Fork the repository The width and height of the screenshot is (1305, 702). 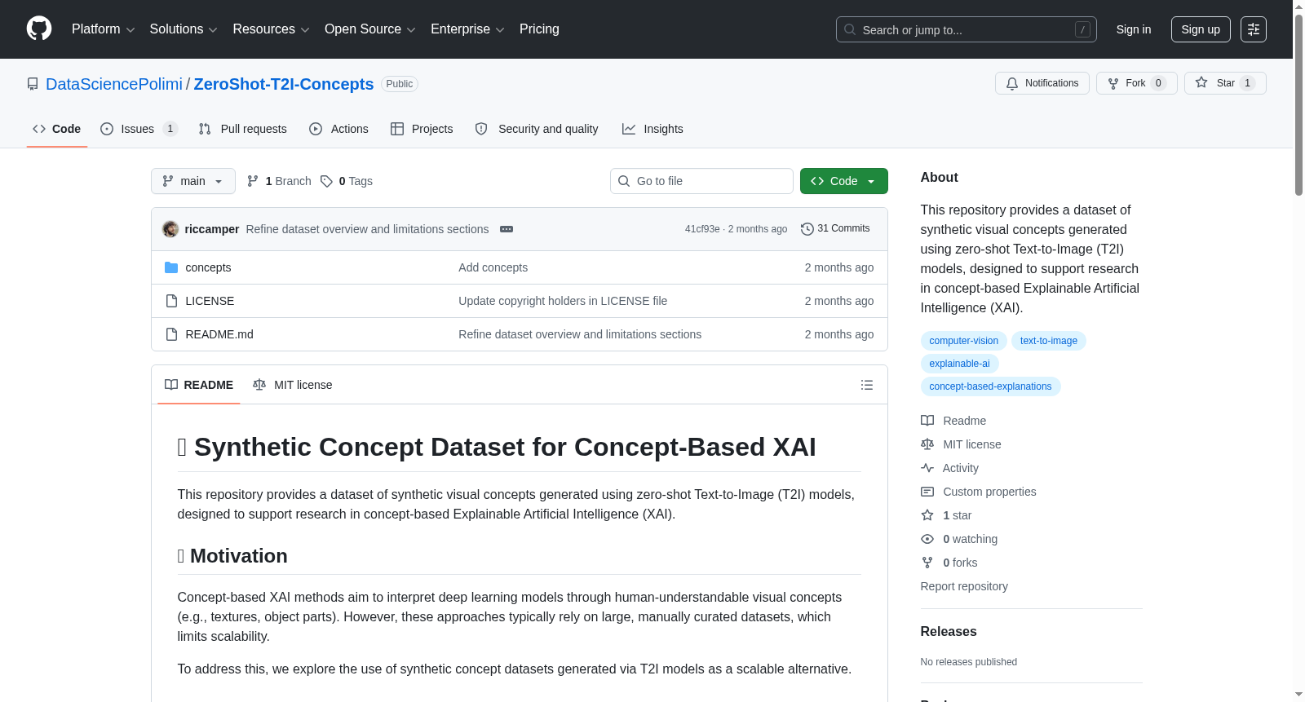[1137, 83]
